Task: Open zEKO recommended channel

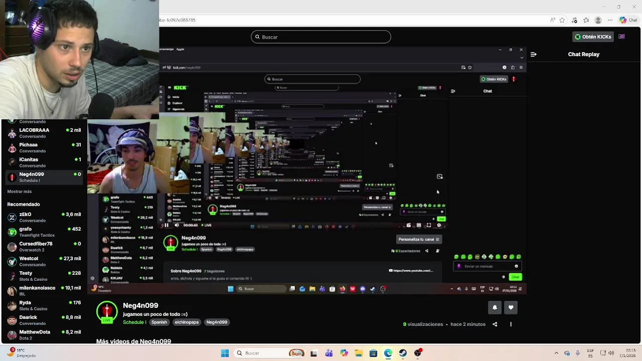Action: pos(44,217)
